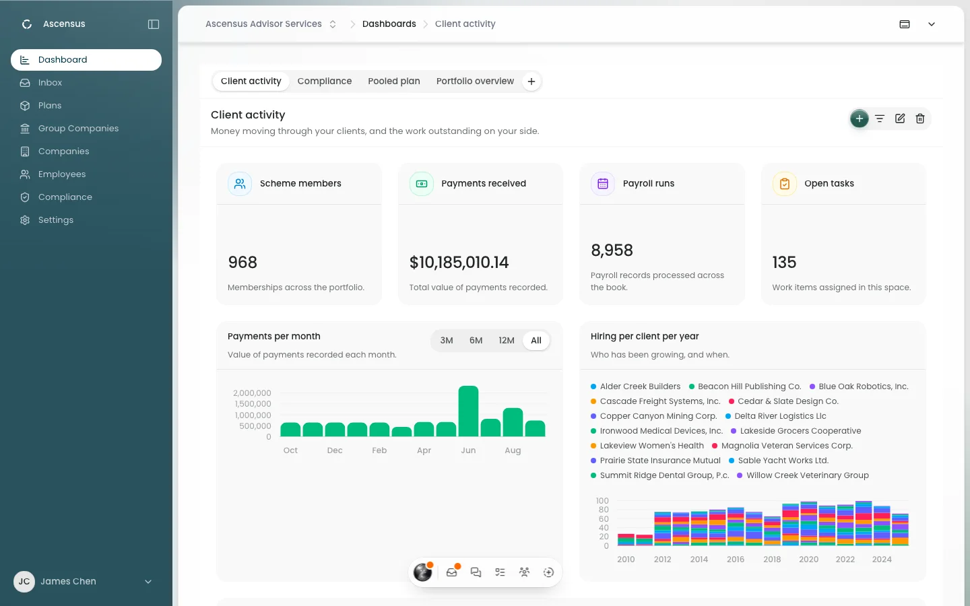Open the checklist icon in floating bar

pyautogui.click(x=500, y=572)
